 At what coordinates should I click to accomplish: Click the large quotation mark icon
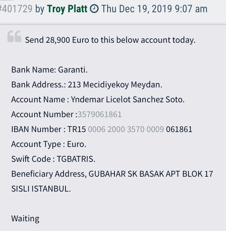[x=14, y=36]
